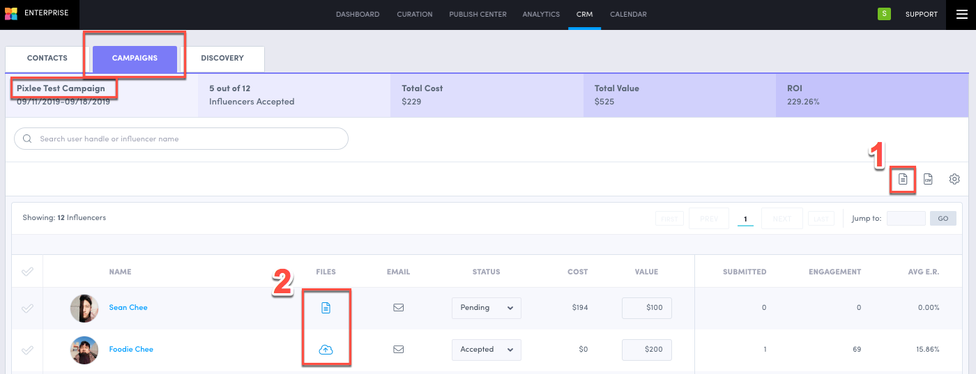Image resolution: width=976 pixels, height=374 pixels.
Task: Click the campaign brief document icon in toolbar
Action: tap(903, 179)
